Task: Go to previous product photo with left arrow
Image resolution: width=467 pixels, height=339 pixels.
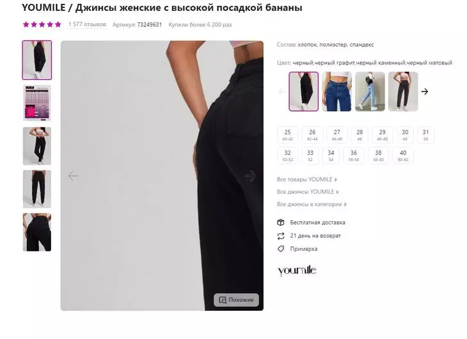Action: [x=73, y=176]
